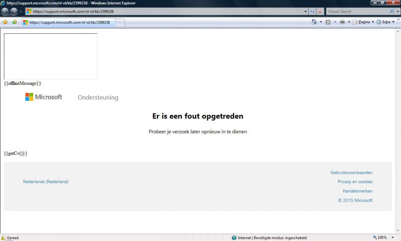Open the Extra tools menu
The image size is (401, 241).
pos(385,22)
